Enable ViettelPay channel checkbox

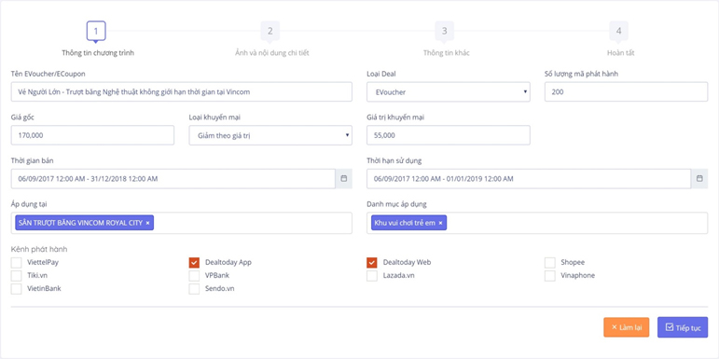pos(17,263)
